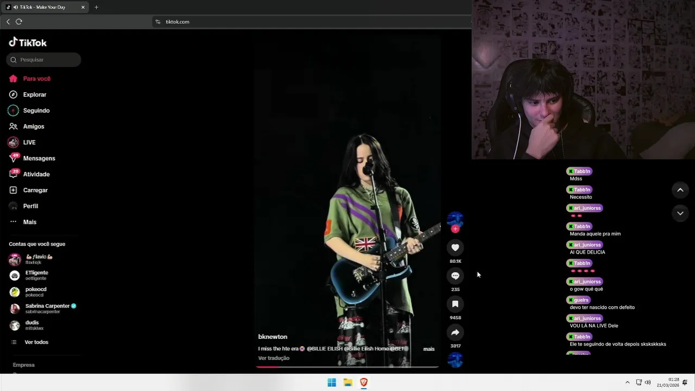The image size is (695, 391).
Task: Click the Carregar plus icon
Action: coord(13,190)
